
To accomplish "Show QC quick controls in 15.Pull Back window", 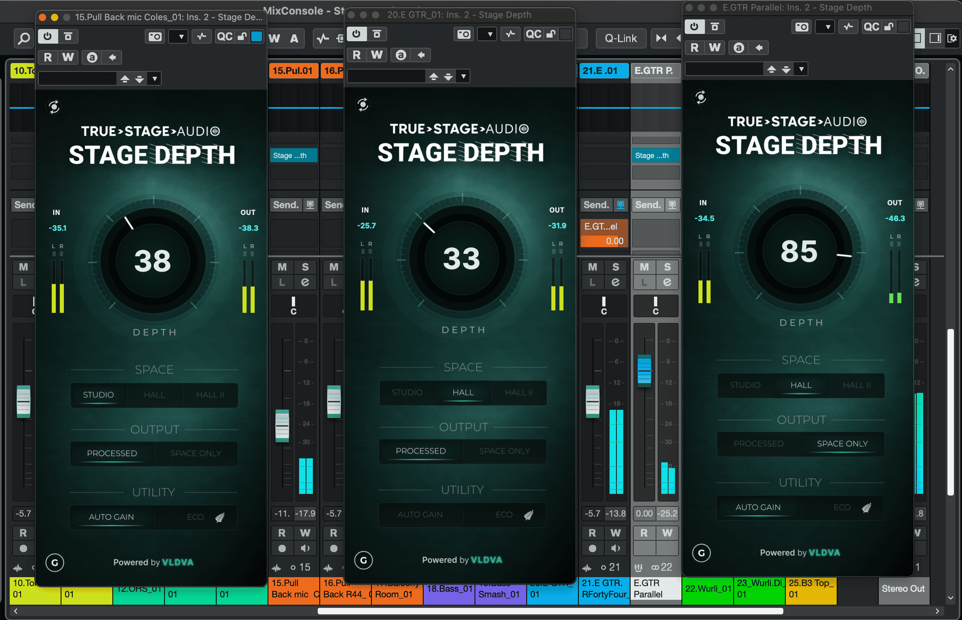I will coord(225,37).
